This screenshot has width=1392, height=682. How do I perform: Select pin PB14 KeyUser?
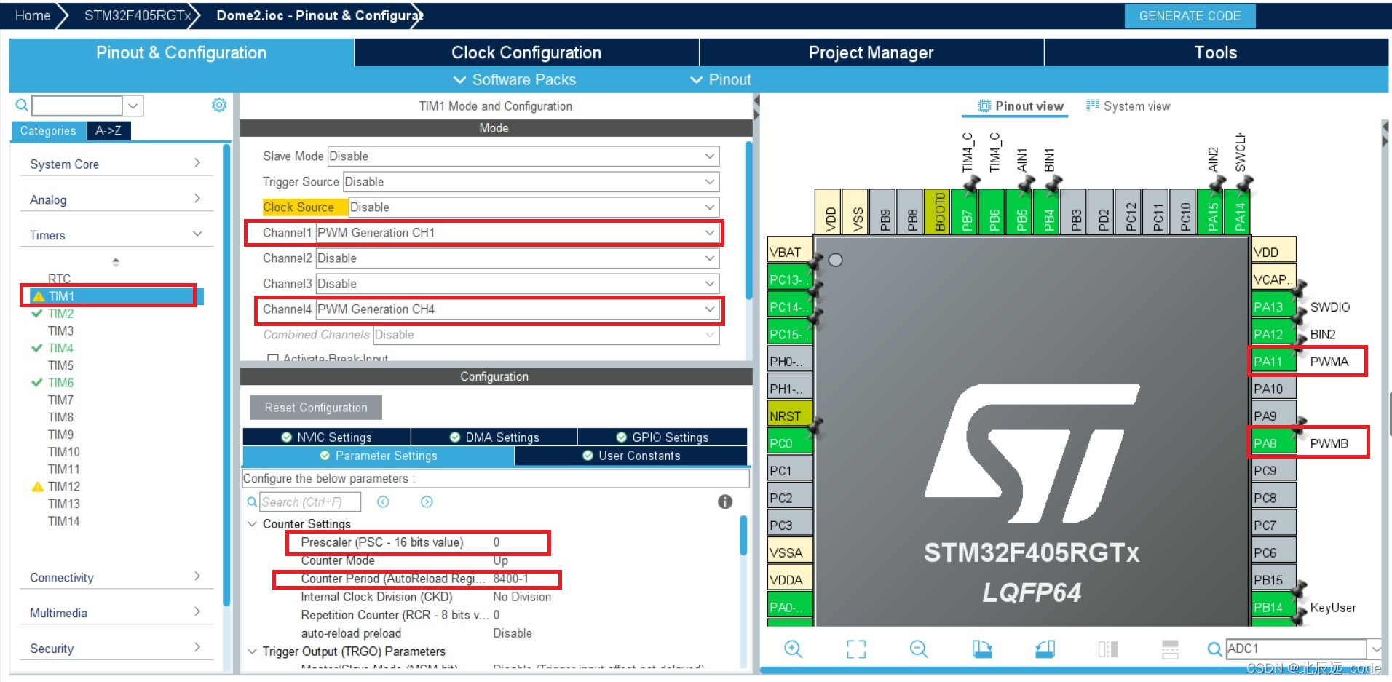coord(1273,607)
